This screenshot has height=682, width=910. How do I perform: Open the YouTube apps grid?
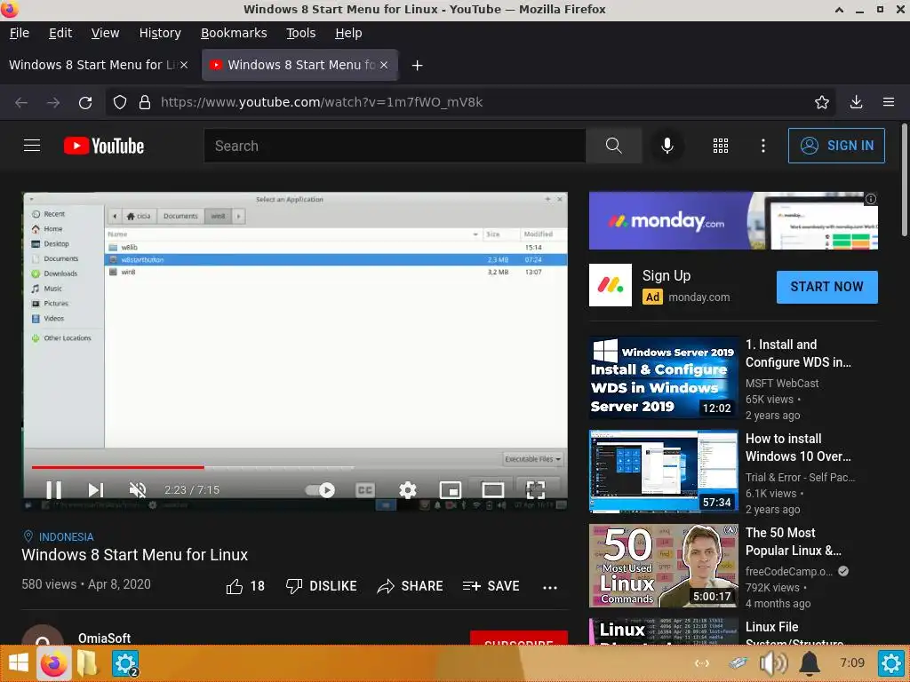[x=720, y=146]
